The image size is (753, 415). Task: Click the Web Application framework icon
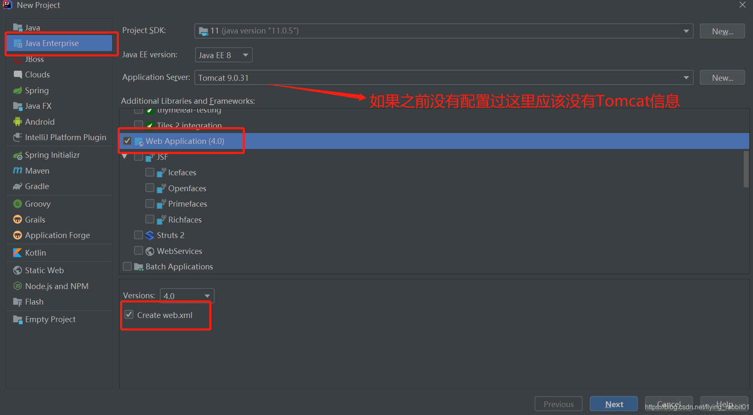click(139, 141)
